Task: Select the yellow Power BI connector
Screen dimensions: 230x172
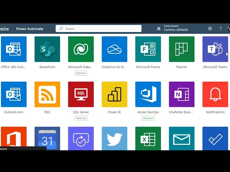Action: (114, 94)
